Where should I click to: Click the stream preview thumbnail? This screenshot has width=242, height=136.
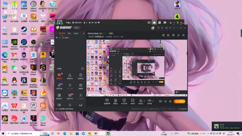pos(137,68)
